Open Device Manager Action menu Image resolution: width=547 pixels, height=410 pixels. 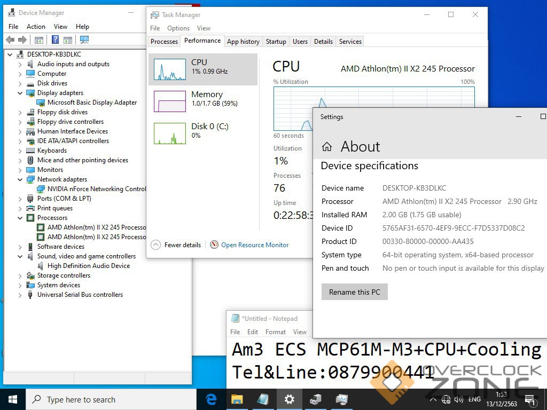pos(36,27)
